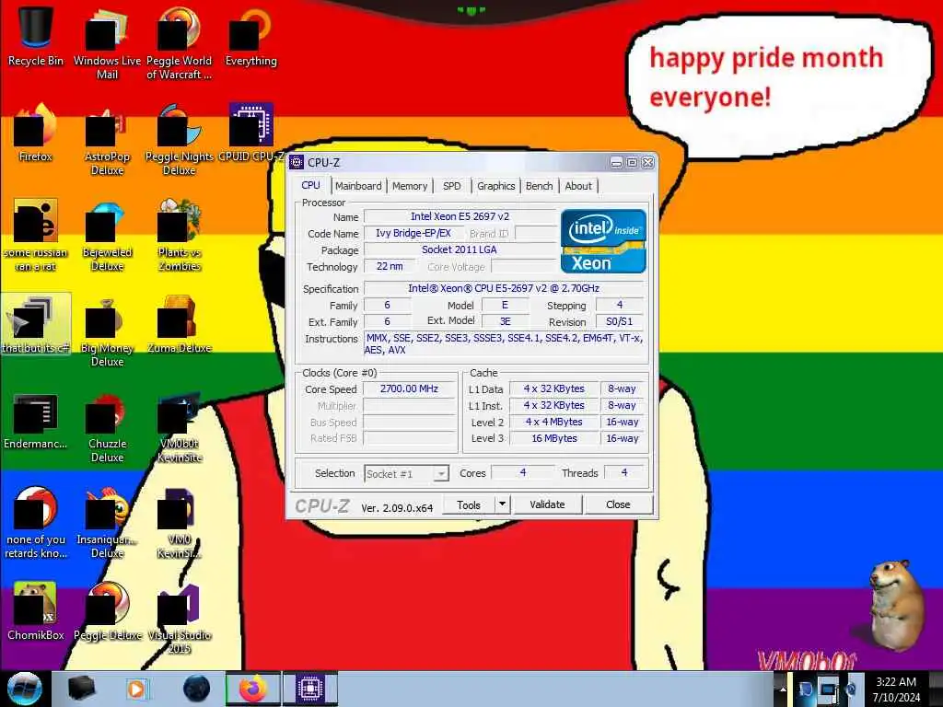Open the Chuzzle Deluxe shortcut

(x=107, y=427)
